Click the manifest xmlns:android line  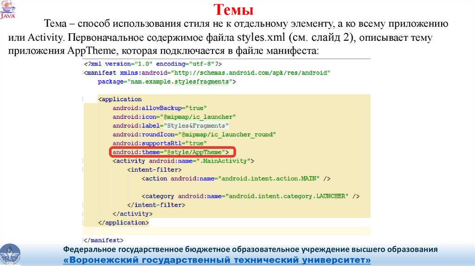pos(207,73)
